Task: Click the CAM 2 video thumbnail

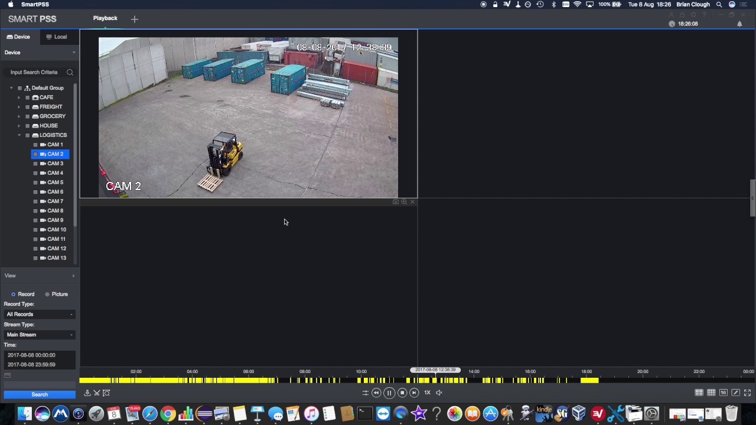Action: coord(248,117)
